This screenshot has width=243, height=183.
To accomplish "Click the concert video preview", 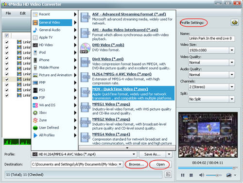I will [208, 135].
